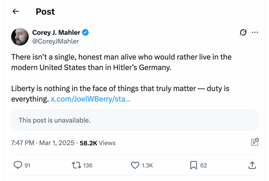Share the post via the share icon
269x181 pixels.
252,166
